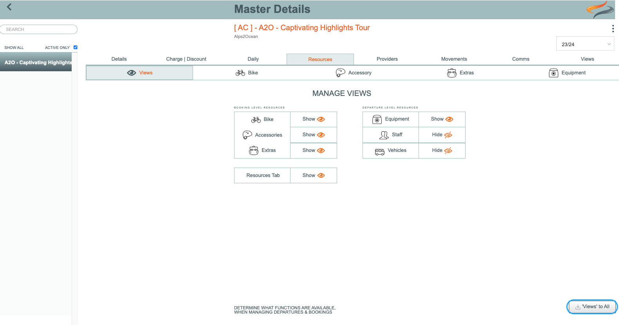
Task: Click SHOW ALL filter in sidebar
Action: click(14, 48)
